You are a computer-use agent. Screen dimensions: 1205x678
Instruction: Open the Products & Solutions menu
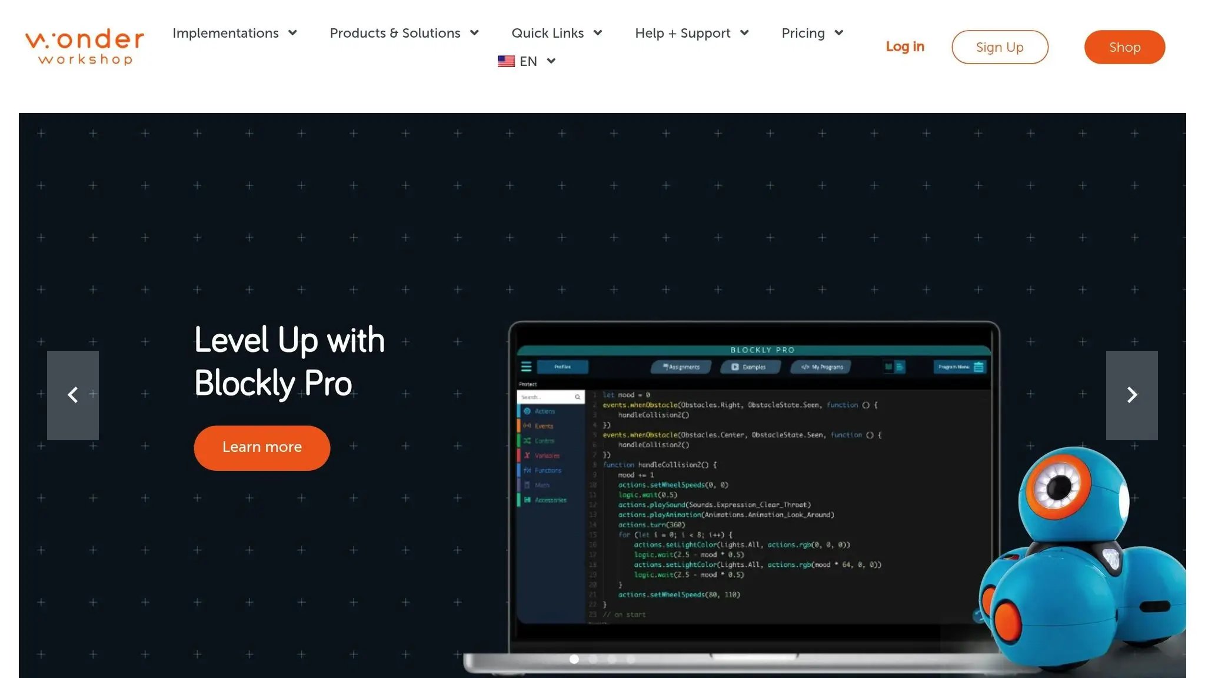click(395, 33)
